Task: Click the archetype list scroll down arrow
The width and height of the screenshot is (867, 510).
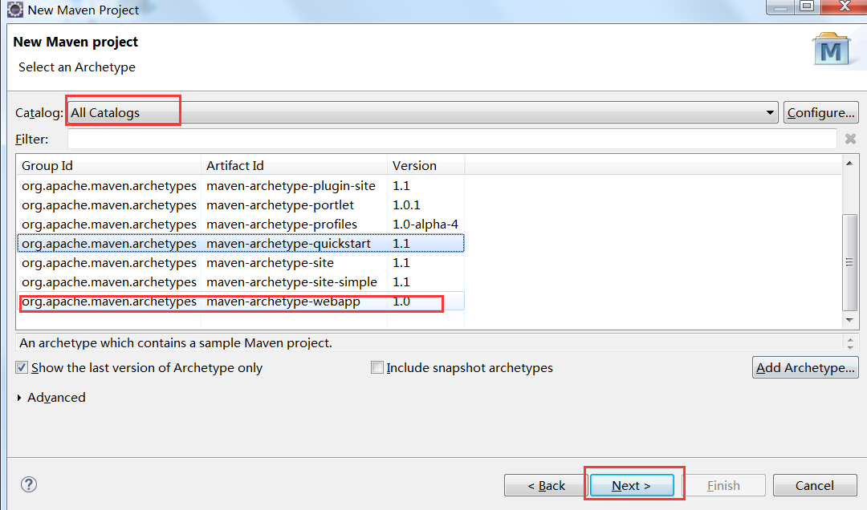Action: pyautogui.click(x=849, y=320)
